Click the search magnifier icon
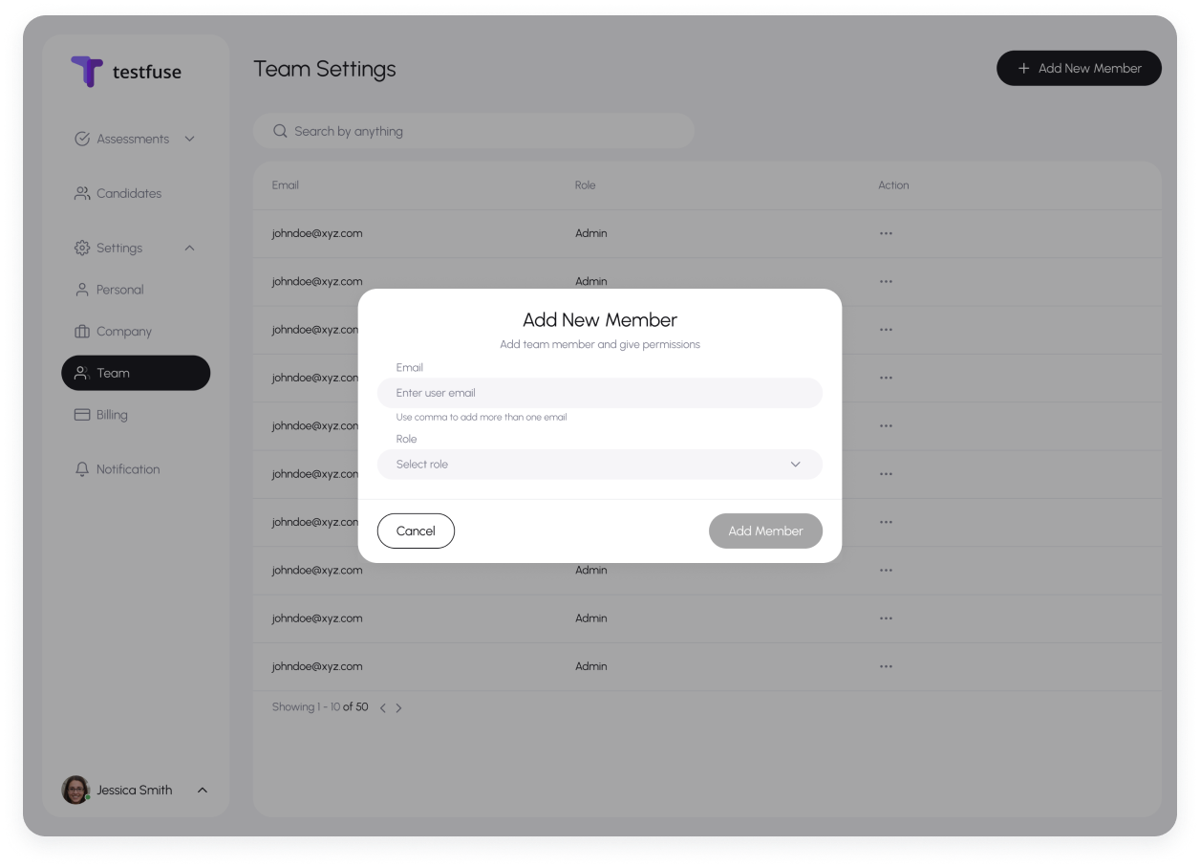The height and width of the screenshot is (867, 1200). pos(280,131)
